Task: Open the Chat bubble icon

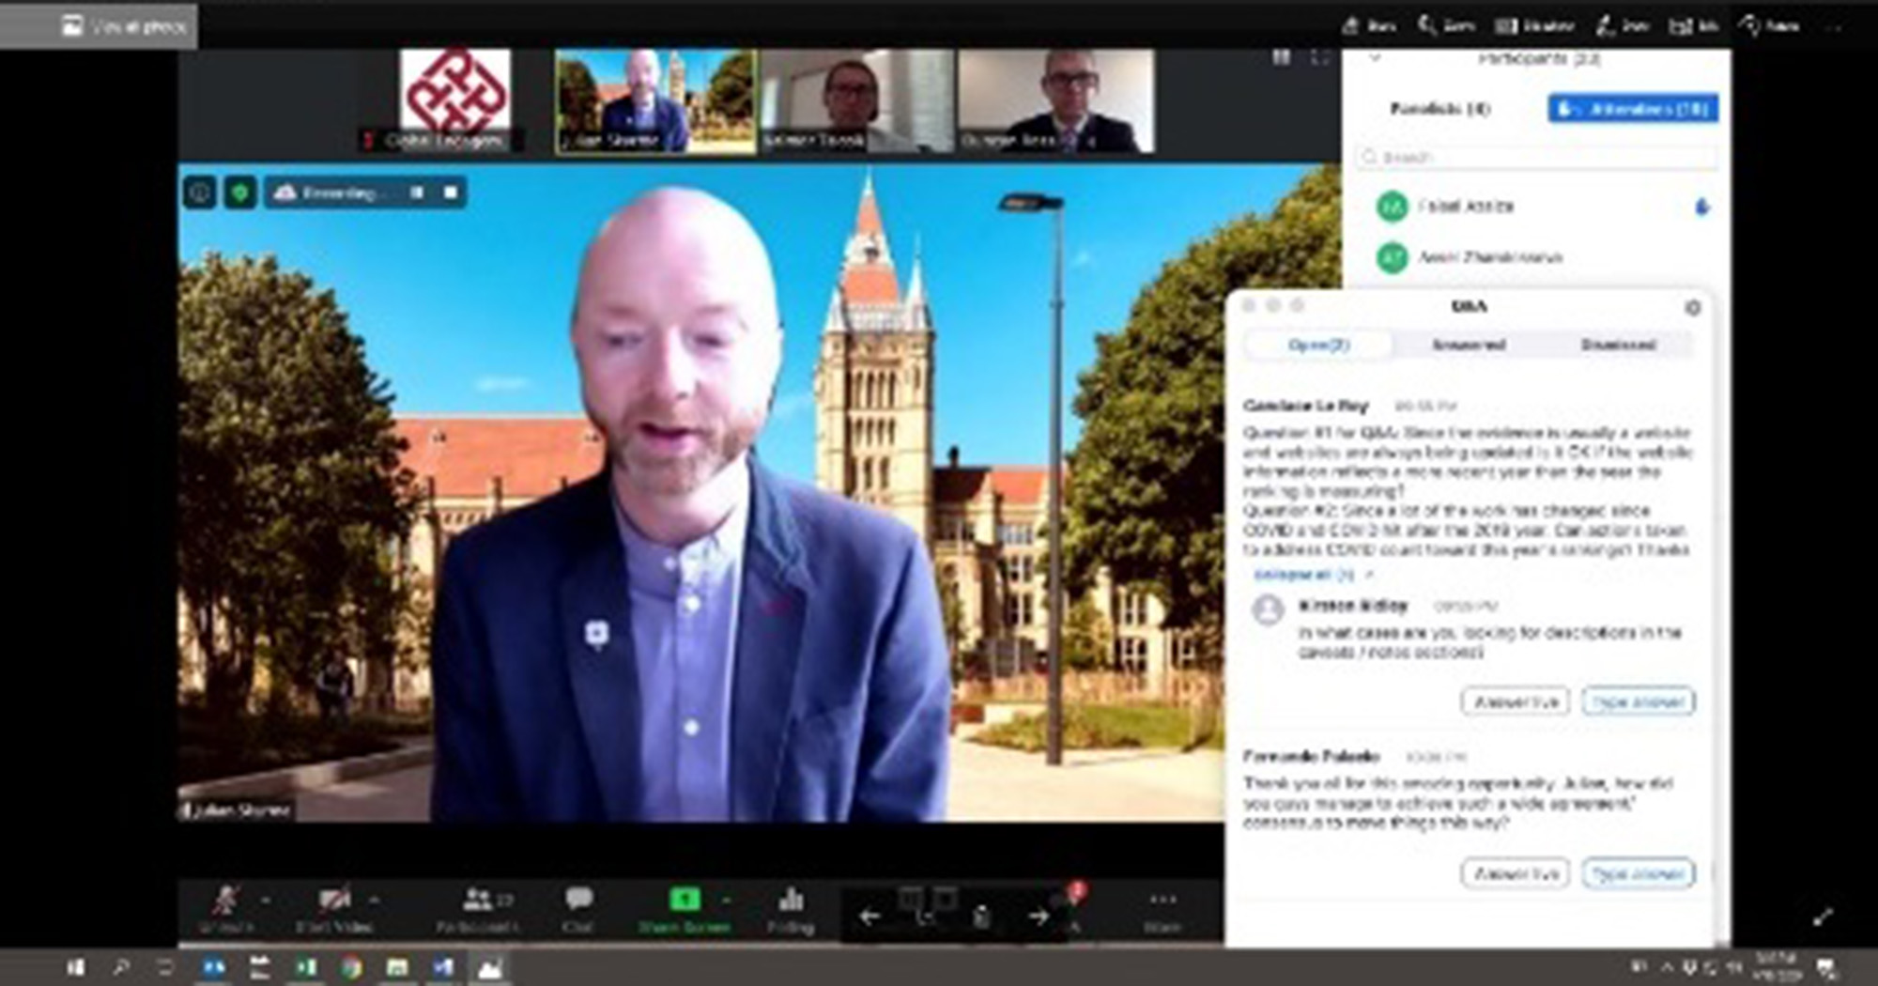Action: 578,900
